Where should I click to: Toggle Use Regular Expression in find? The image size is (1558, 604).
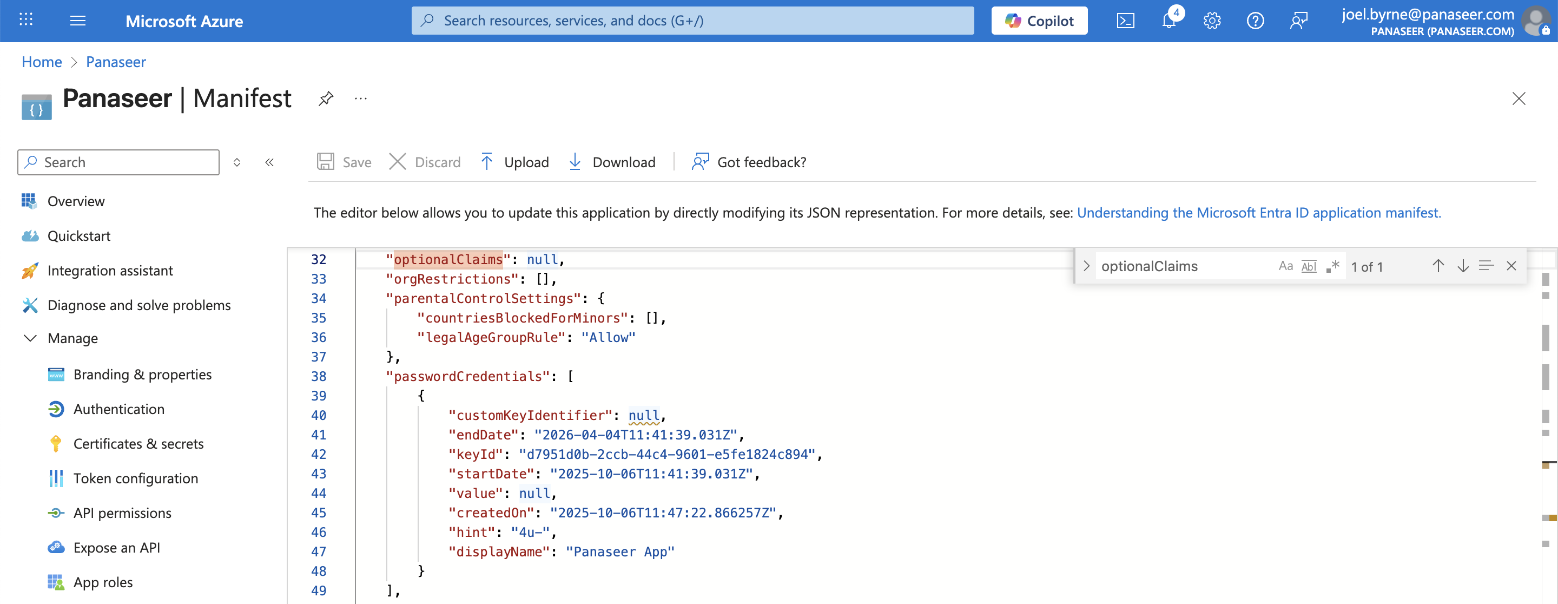coord(1333,266)
